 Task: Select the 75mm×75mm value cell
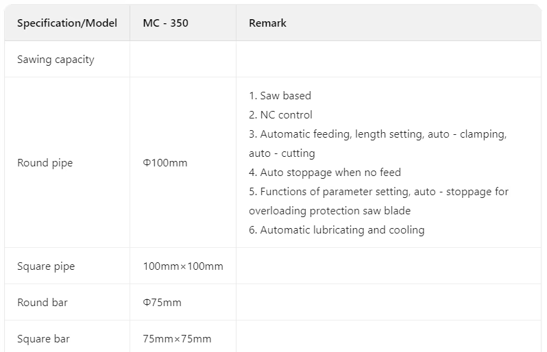pos(177,339)
